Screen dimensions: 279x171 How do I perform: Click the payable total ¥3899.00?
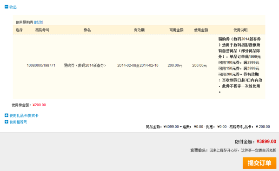coord(266,142)
